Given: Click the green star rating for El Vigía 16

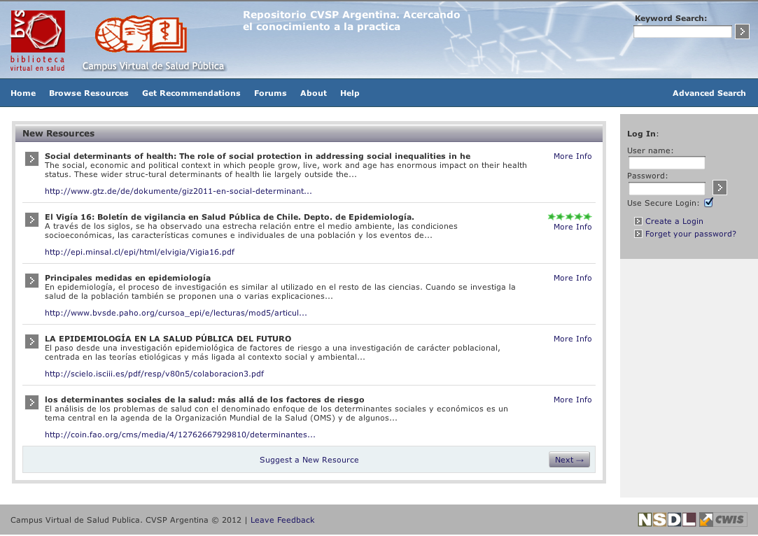Looking at the screenshot, I should tap(569, 217).
